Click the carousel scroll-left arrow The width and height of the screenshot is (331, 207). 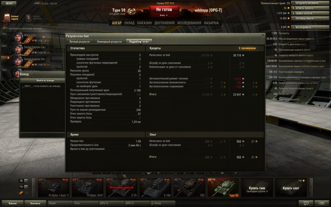[x=34, y=188]
